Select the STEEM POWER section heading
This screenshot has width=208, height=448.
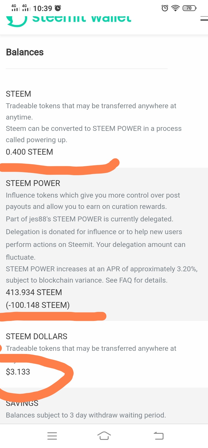pos(33,183)
